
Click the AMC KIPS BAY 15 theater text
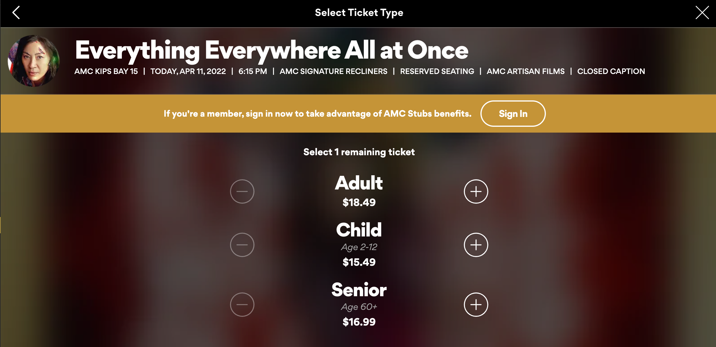[x=106, y=71]
